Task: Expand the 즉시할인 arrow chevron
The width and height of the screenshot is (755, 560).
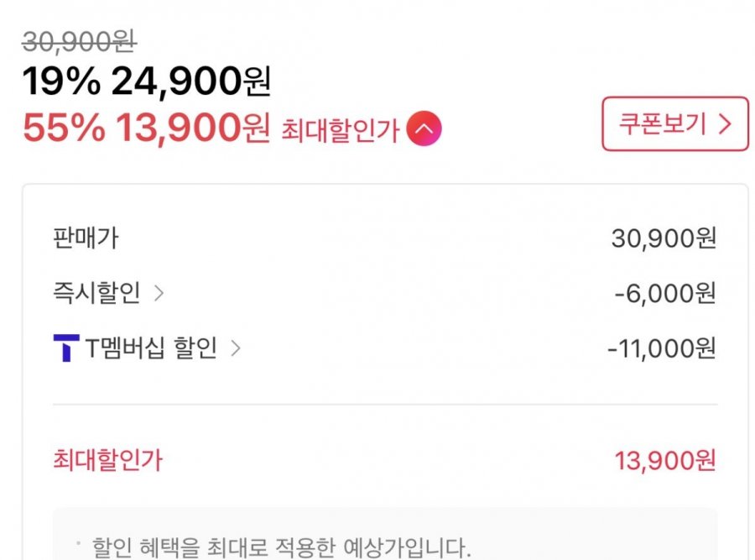Action: pyautogui.click(x=159, y=293)
